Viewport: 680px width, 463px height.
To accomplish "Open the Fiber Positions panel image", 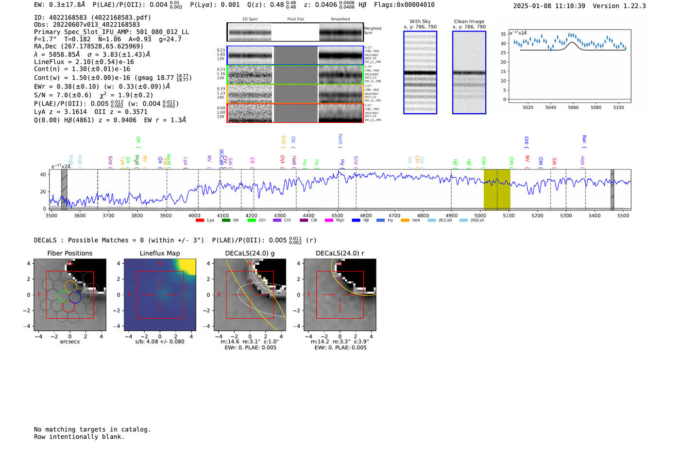I will [x=69, y=295].
